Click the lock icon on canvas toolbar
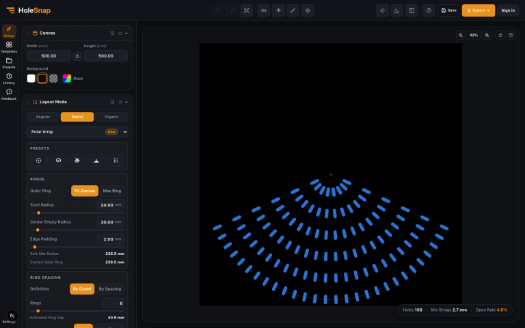 (x=500, y=35)
